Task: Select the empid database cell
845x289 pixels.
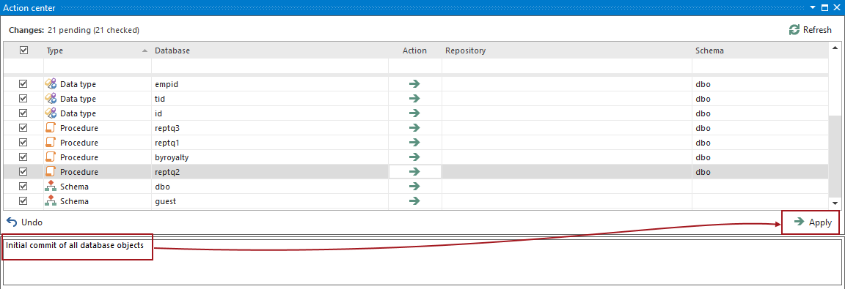Action: tap(269, 84)
